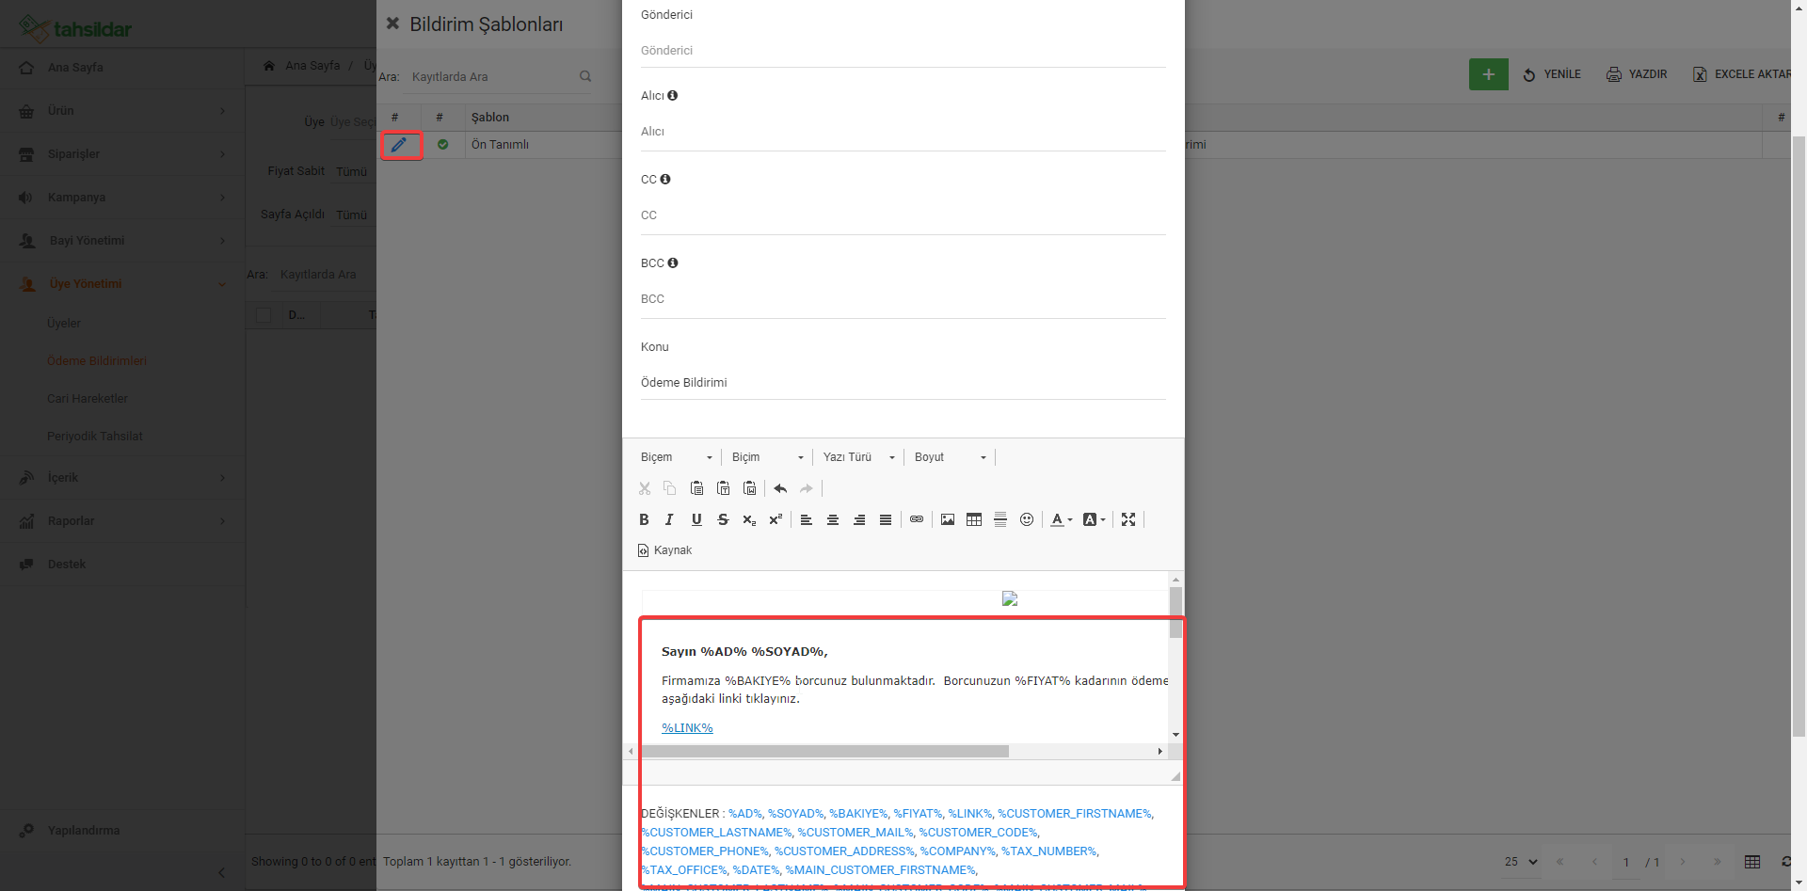Insert a table in the editor
1807x891 pixels.
[974, 519]
